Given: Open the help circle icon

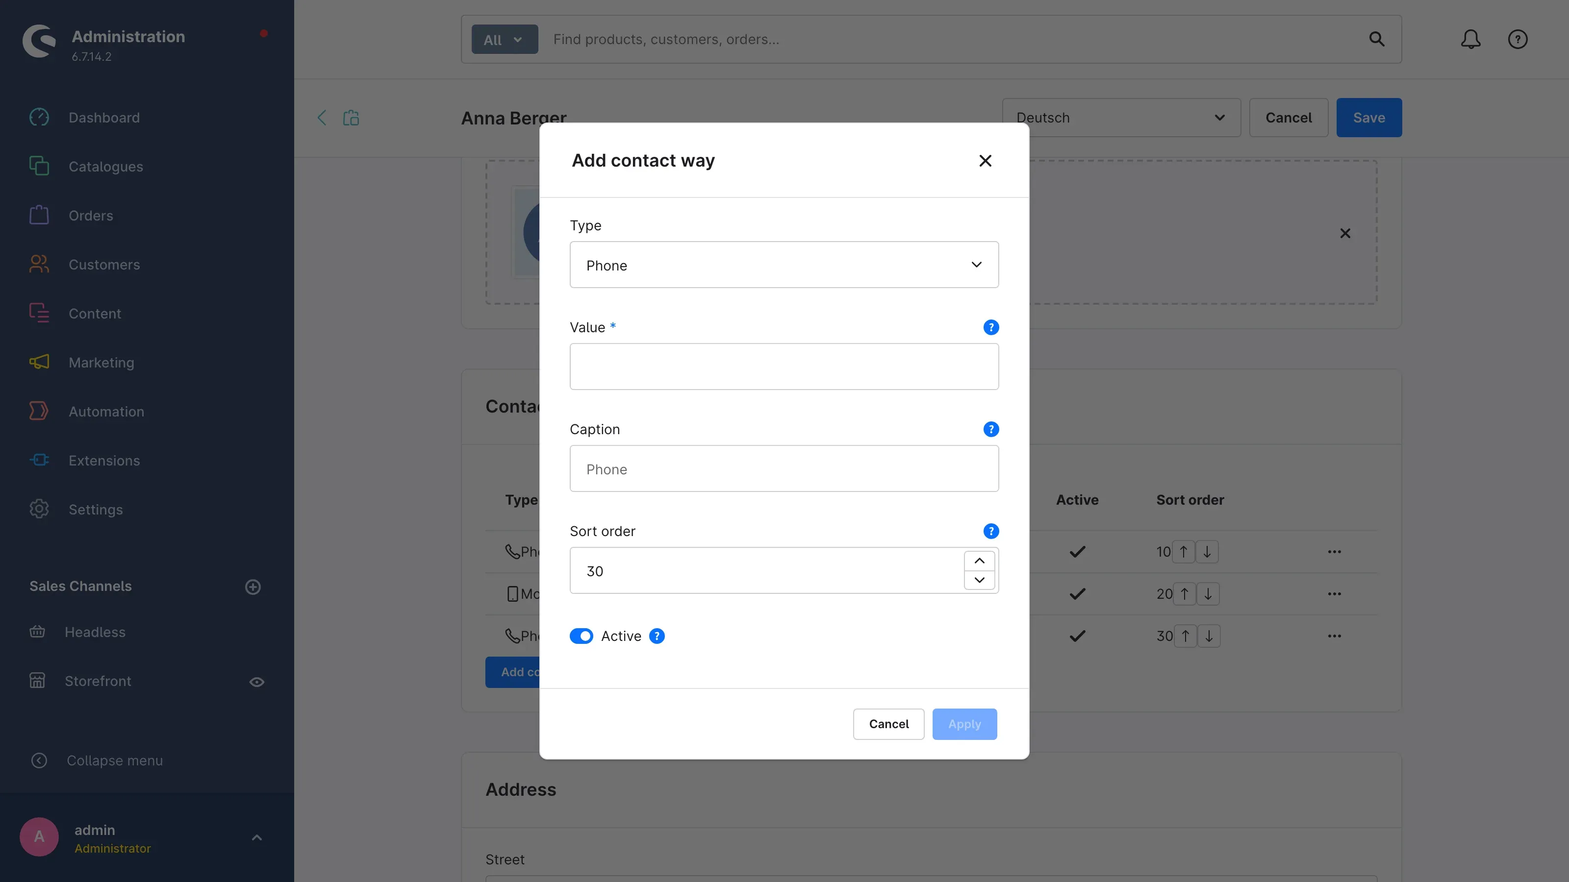Looking at the screenshot, I should click(x=1517, y=40).
